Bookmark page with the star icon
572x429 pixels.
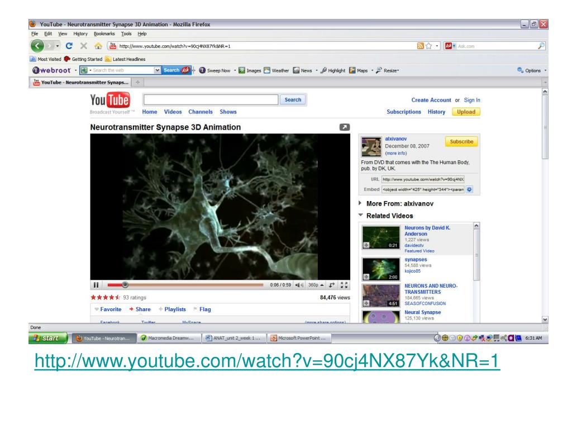pyautogui.click(x=429, y=46)
